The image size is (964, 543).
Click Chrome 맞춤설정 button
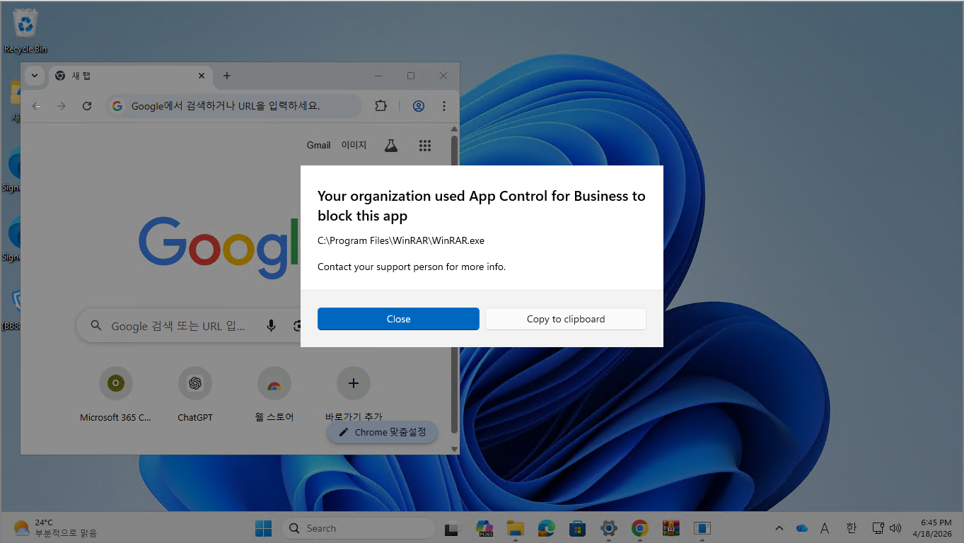click(x=383, y=432)
